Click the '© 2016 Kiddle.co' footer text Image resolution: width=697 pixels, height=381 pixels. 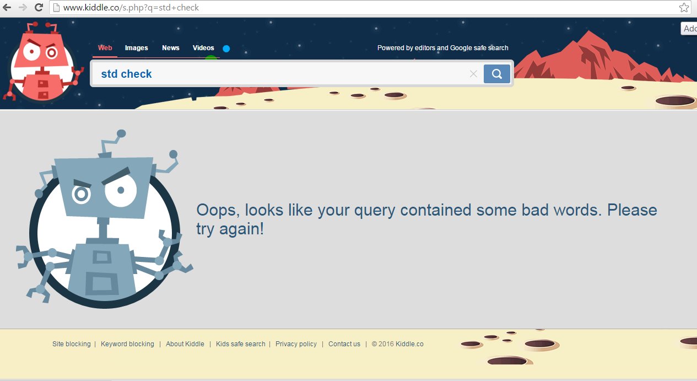pos(397,344)
